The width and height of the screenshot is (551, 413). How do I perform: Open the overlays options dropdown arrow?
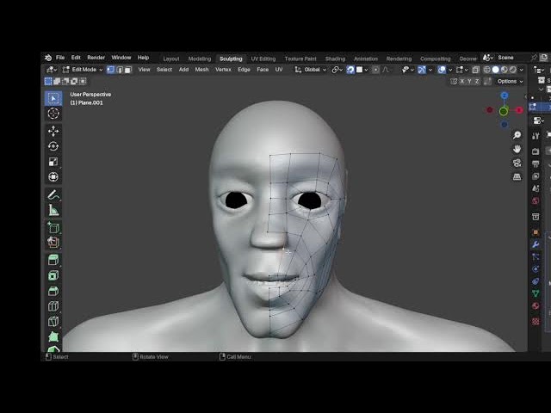pos(450,70)
